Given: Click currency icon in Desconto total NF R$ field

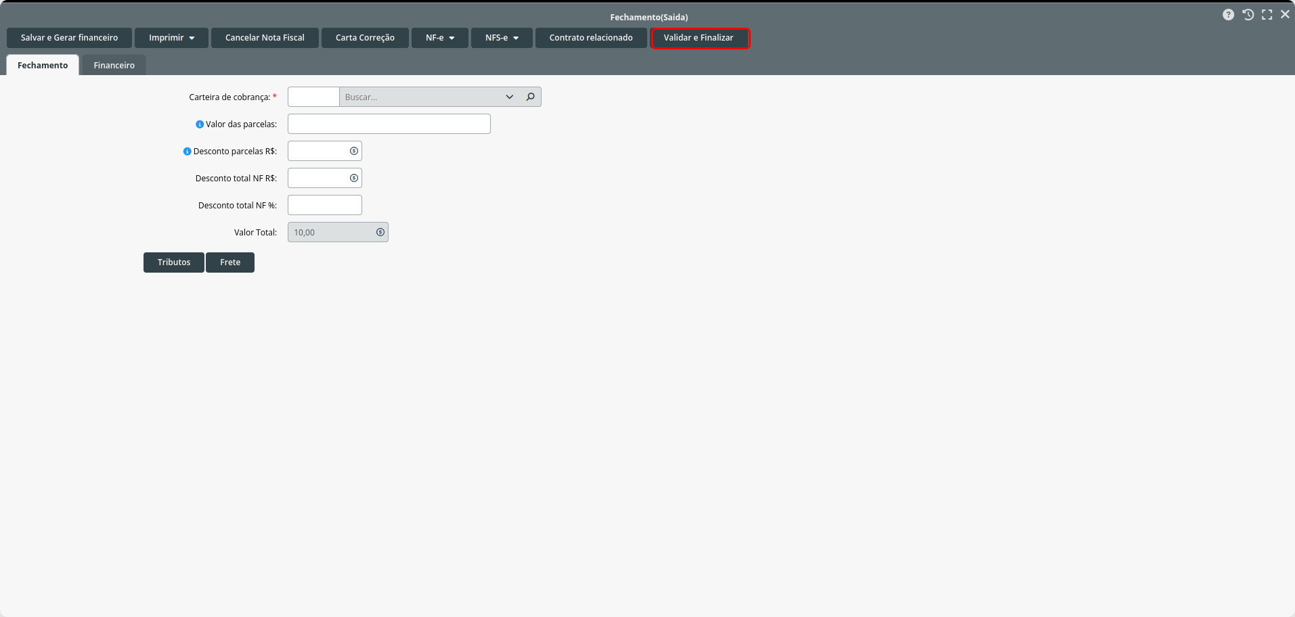Looking at the screenshot, I should (353, 178).
